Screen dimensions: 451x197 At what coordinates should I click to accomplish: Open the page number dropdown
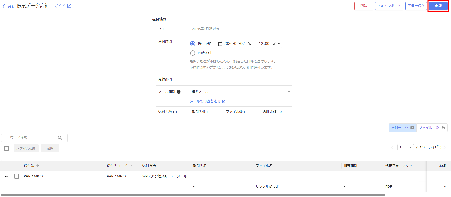405,147
